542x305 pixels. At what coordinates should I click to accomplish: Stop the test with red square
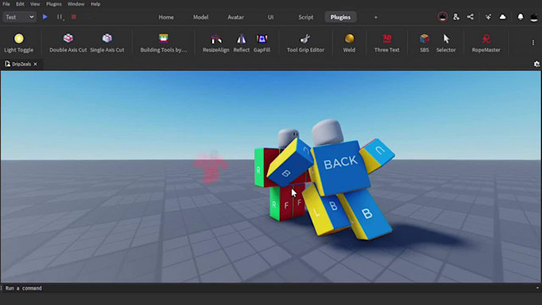(73, 17)
